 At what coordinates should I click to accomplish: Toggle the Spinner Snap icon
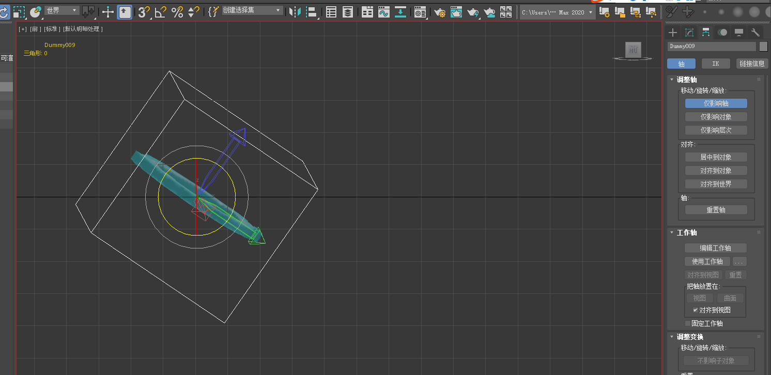click(194, 12)
